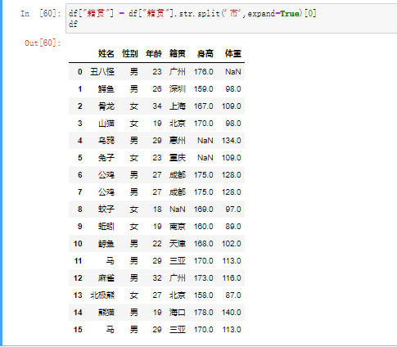Click the age 22 in 鲸鱼 row
Image resolution: width=397 pixels, height=347 pixels.
(x=157, y=244)
